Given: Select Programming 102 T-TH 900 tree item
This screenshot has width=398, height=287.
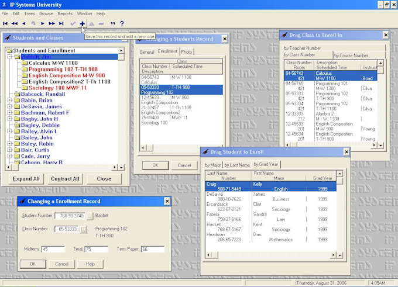Looking at the screenshot, I should pos(63,69).
